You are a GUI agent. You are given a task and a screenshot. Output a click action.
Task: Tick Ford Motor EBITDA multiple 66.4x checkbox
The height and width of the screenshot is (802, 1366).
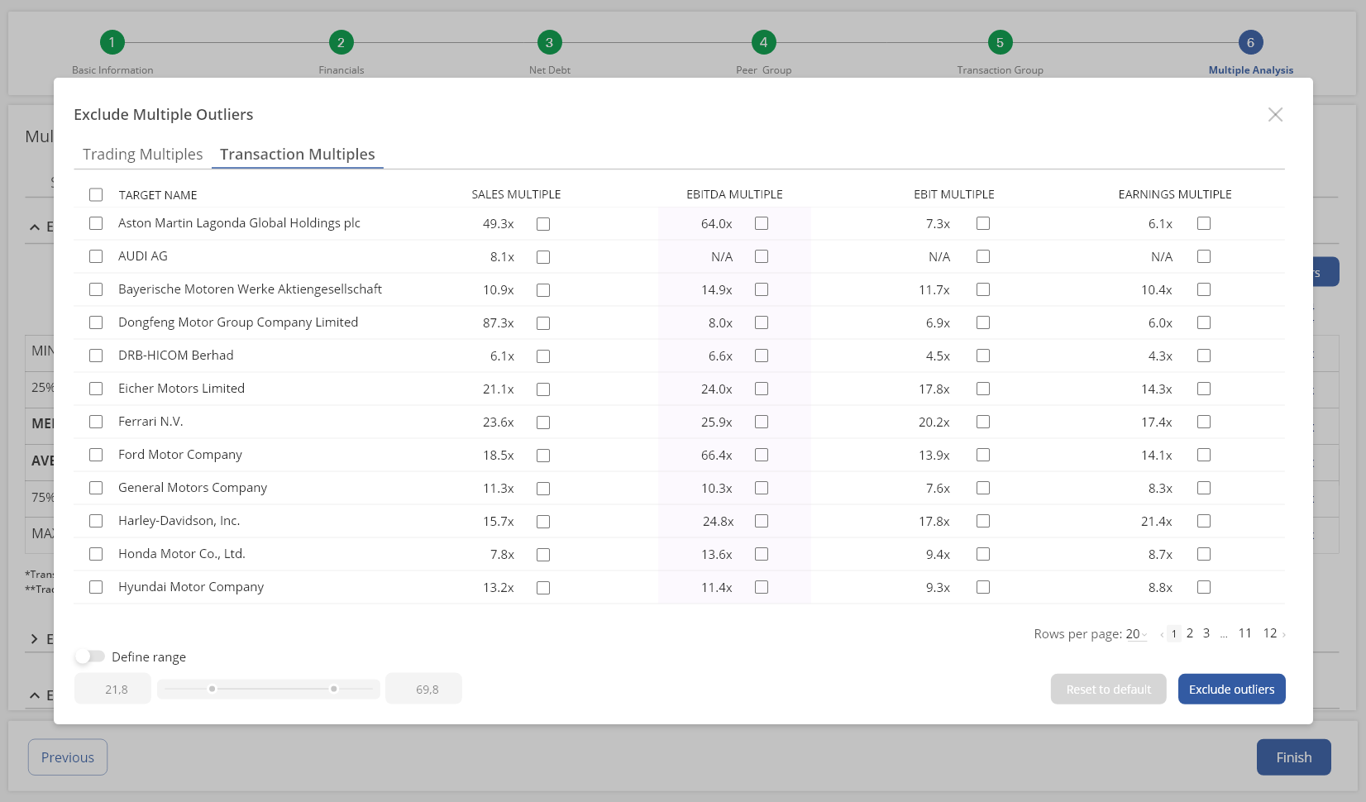762,455
